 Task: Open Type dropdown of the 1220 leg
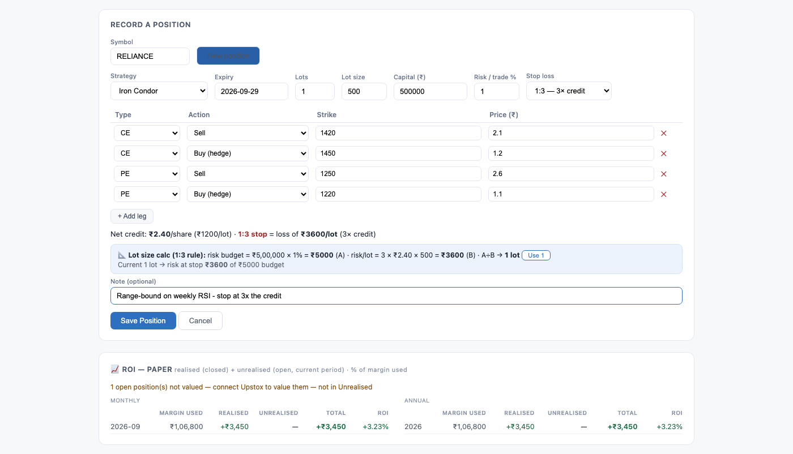click(147, 194)
